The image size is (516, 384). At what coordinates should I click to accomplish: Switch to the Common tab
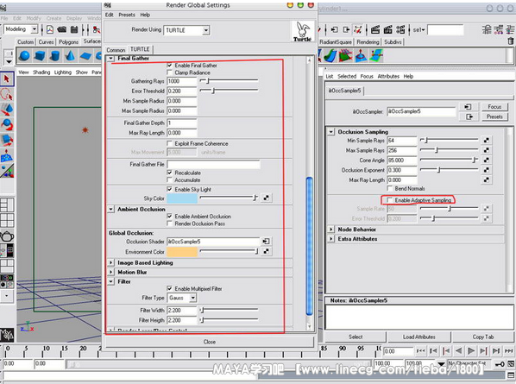coord(116,50)
